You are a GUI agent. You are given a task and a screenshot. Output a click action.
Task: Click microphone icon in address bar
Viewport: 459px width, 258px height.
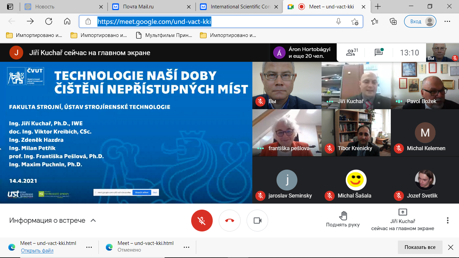click(338, 21)
